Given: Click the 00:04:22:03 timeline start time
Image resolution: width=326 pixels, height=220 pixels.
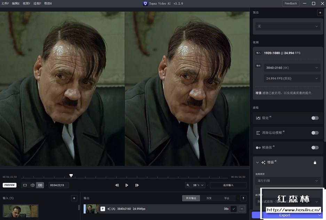Looking at the screenshot, I should click(10, 177).
